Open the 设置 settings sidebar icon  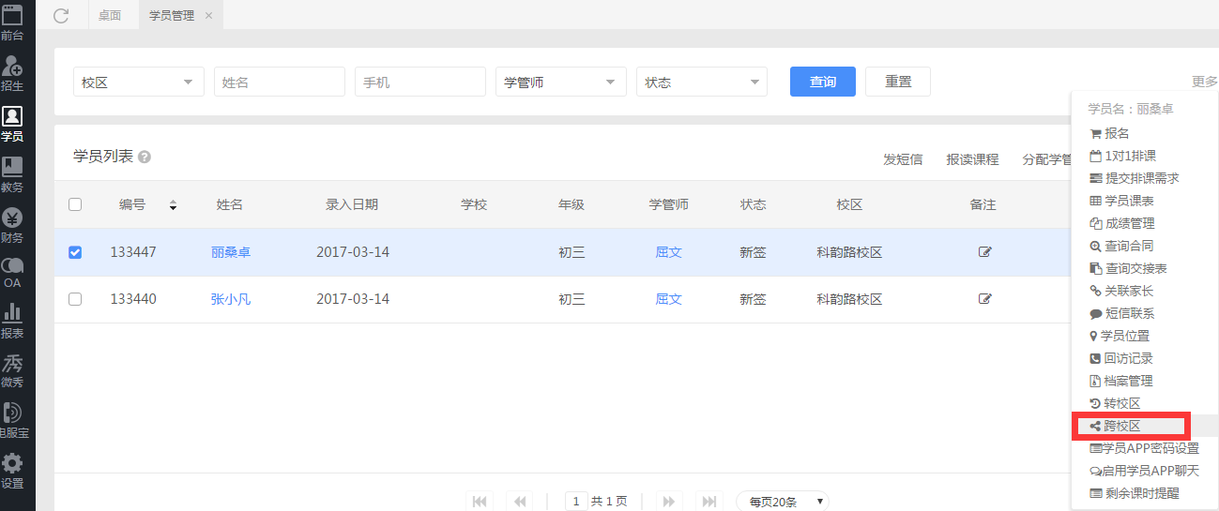pos(12,472)
